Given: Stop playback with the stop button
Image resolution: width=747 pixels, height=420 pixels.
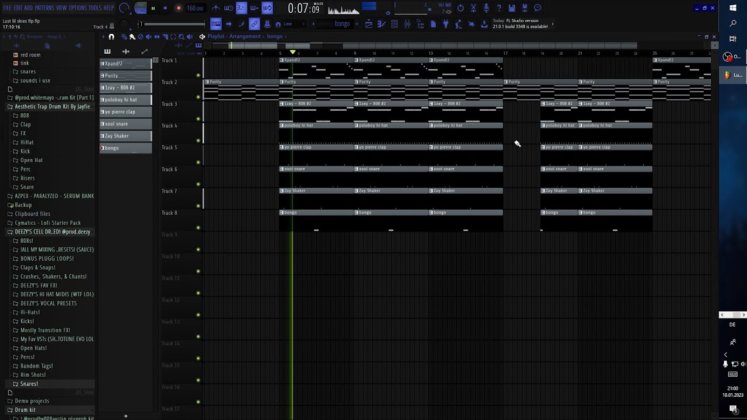Looking at the screenshot, I should 165,8.
